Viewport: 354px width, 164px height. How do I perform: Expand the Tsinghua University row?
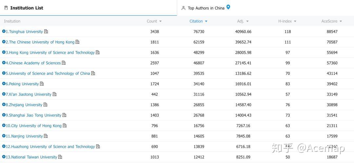coord(4,31)
